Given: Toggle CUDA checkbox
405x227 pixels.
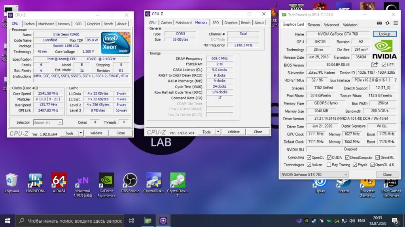Looking at the screenshot, I should pos(329,158).
